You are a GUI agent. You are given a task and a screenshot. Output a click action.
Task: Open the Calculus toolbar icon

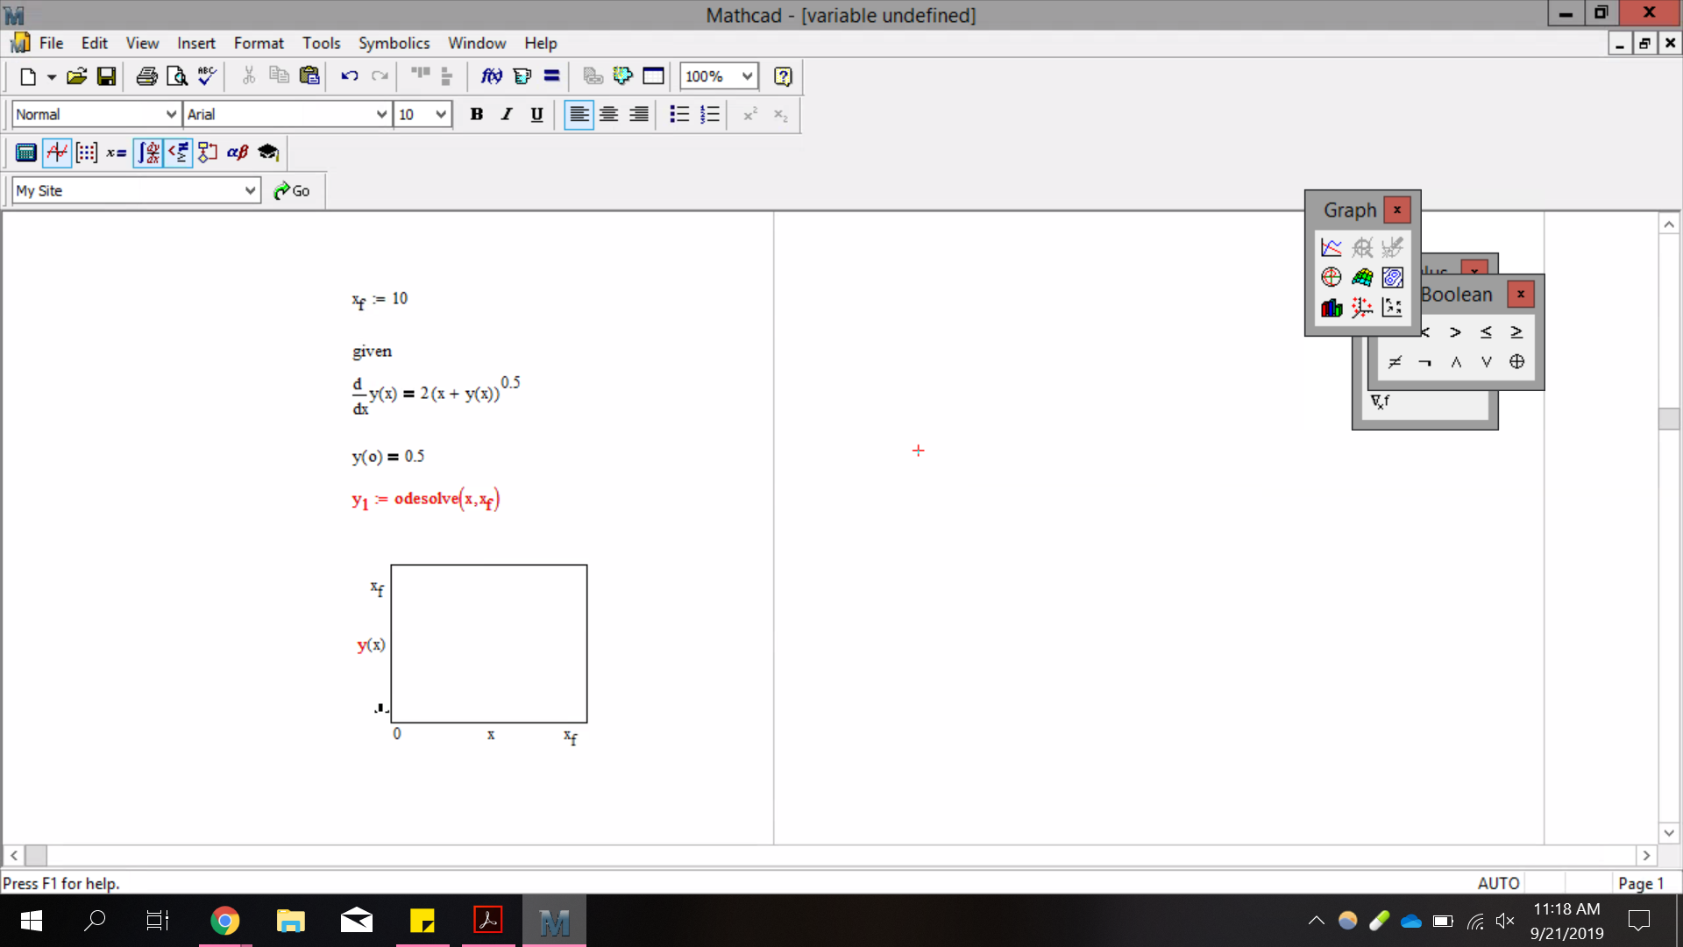point(147,153)
